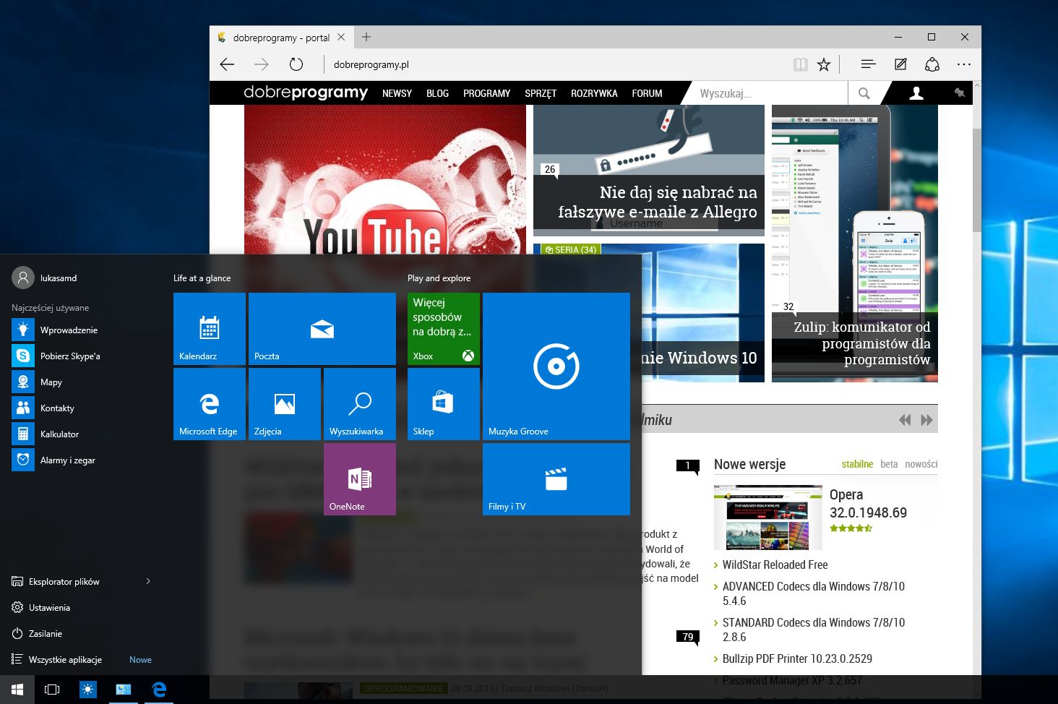Image resolution: width=1058 pixels, height=704 pixels.
Task: Click the Wyszukaj search field
Action: 769,93
